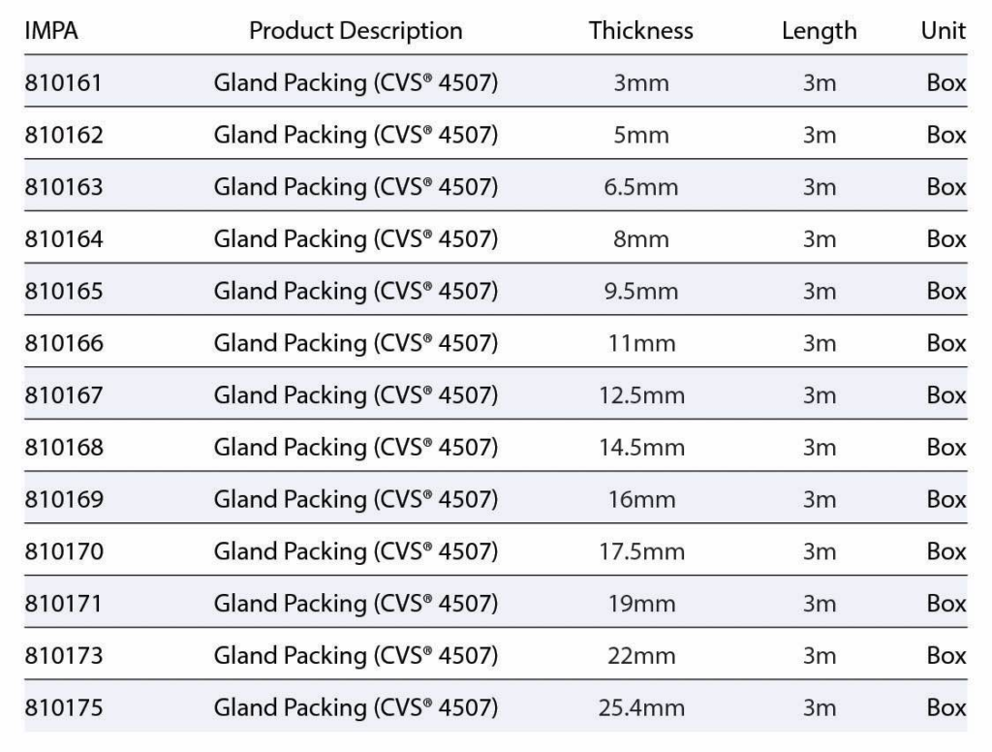Screen dimensions: 992x752
Task: Click the Product Description column header
Action: coord(356,31)
